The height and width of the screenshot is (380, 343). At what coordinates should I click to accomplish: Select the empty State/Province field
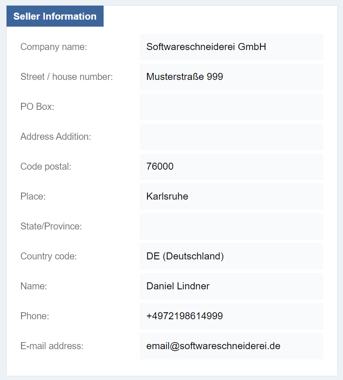231,226
